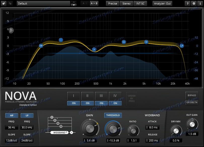Viewport: 204px width, 147px height.
Task: Click the wideband plus circle in routing diagram
Action: (x=72, y=133)
